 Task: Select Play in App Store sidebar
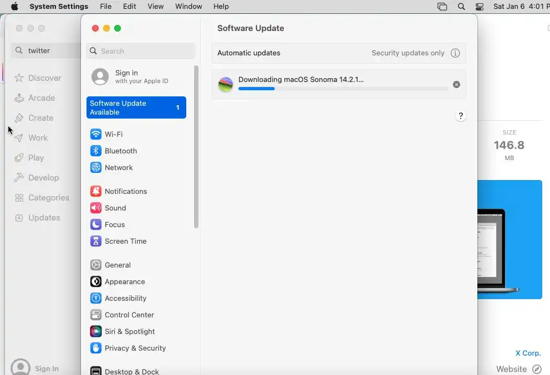point(29,158)
